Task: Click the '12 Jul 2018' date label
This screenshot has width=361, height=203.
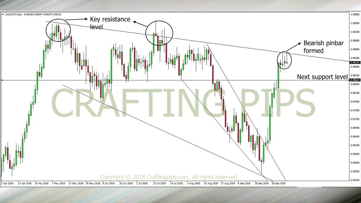Action: point(159,183)
